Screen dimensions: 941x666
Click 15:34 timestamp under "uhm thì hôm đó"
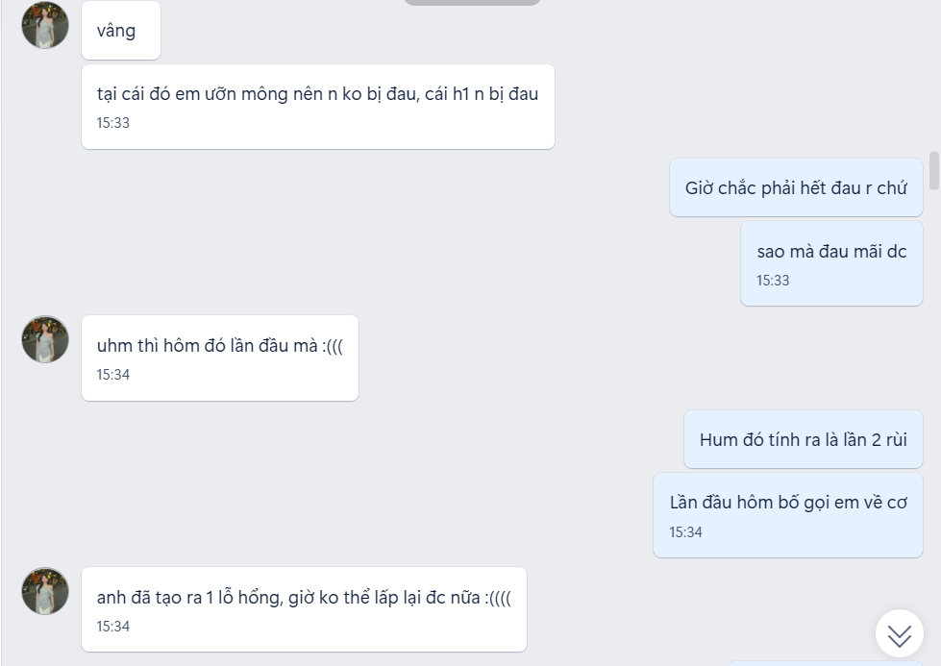112,375
